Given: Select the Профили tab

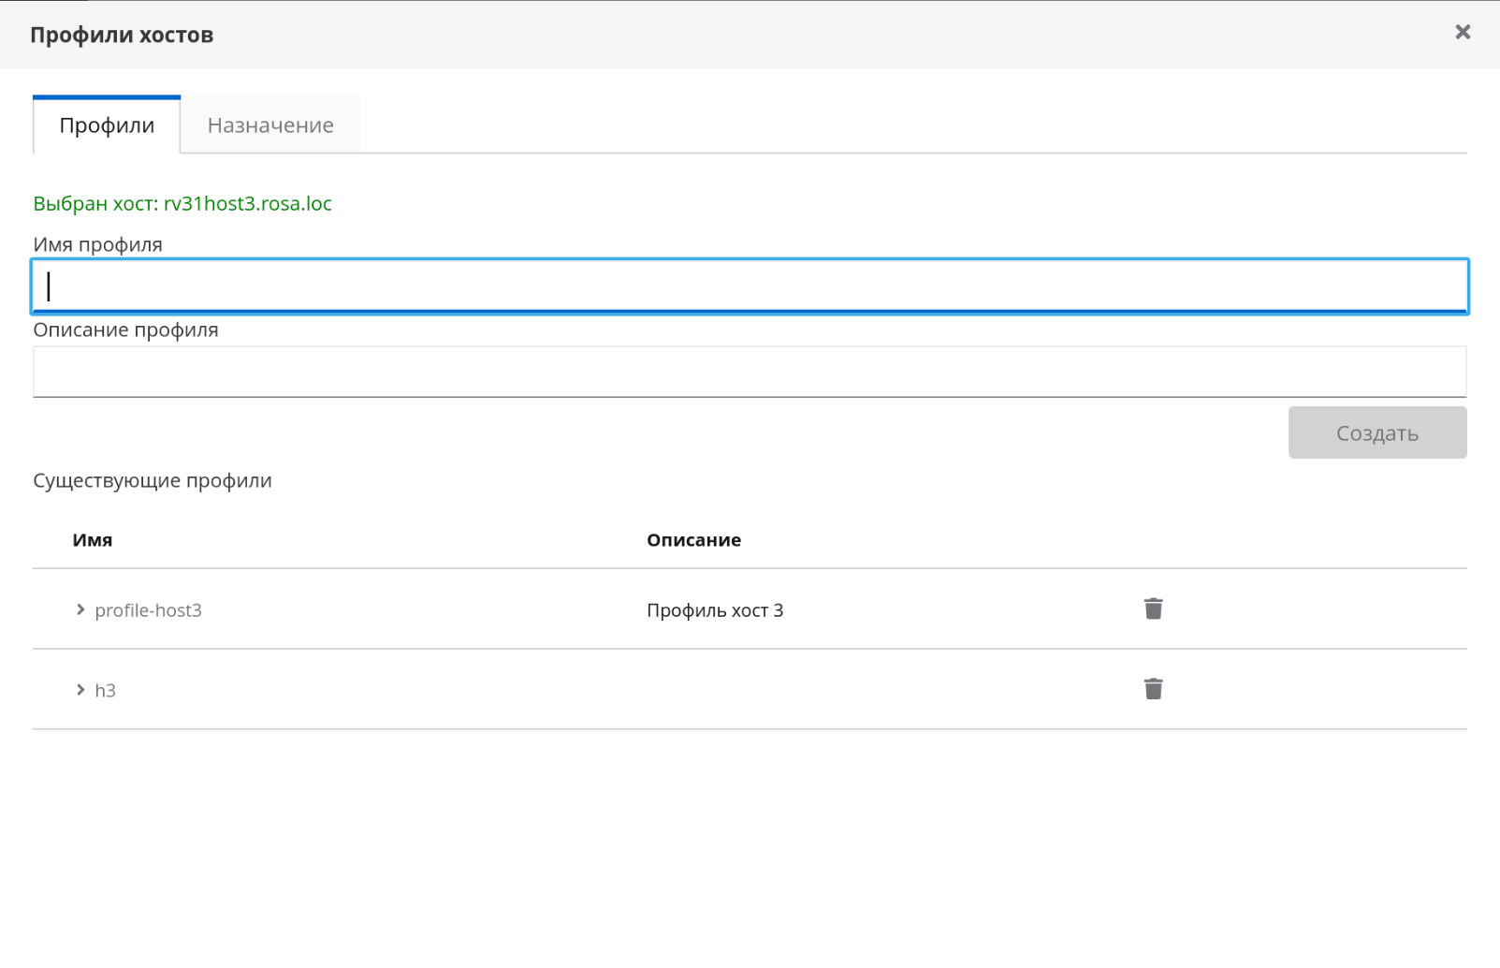Looking at the screenshot, I should click(107, 125).
